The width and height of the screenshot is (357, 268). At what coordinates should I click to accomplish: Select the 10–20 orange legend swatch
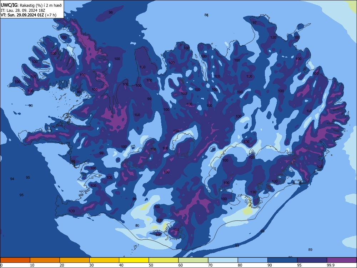click(45, 260)
